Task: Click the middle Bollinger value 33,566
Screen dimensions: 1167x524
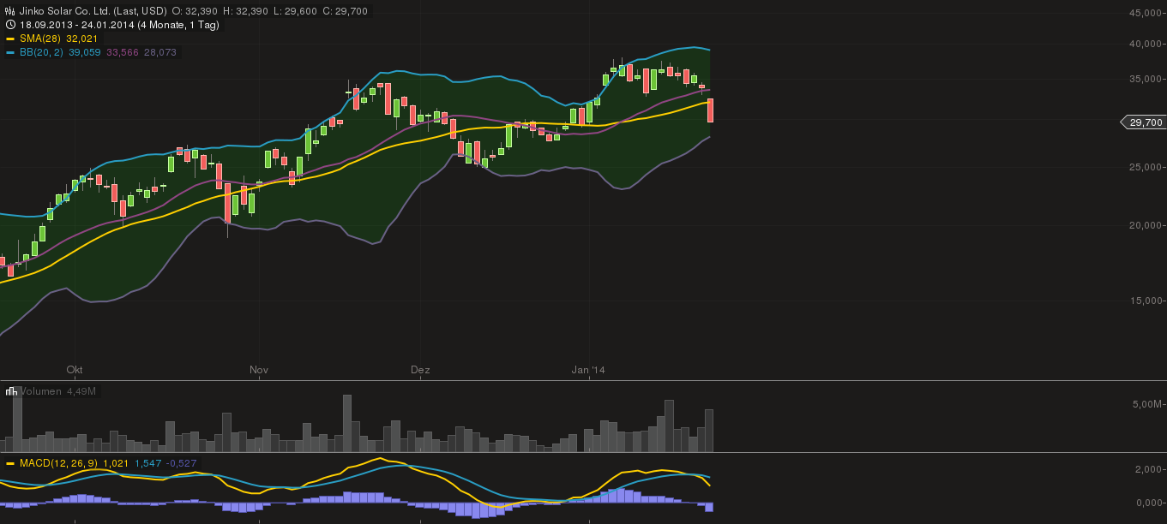Action: click(x=122, y=52)
